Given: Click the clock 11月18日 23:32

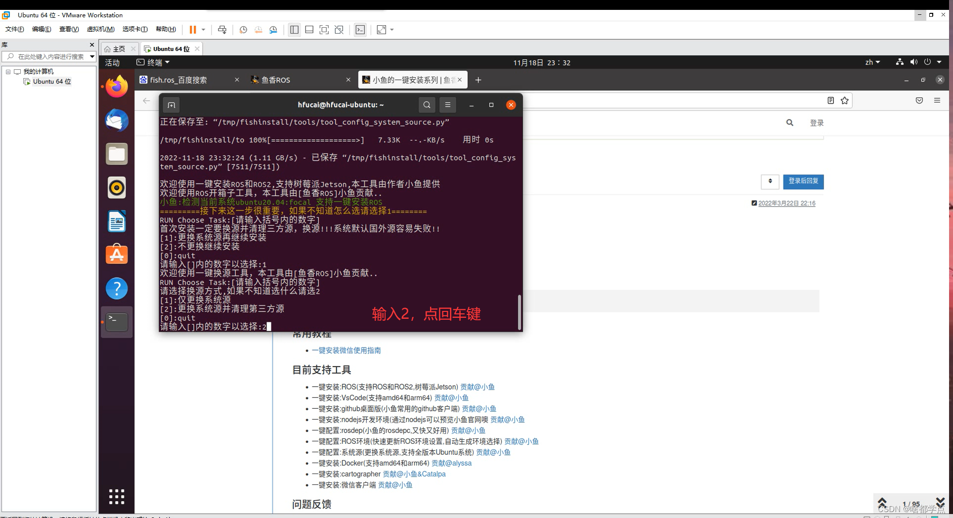Looking at the screenshot, I should [x=541, y=62].
